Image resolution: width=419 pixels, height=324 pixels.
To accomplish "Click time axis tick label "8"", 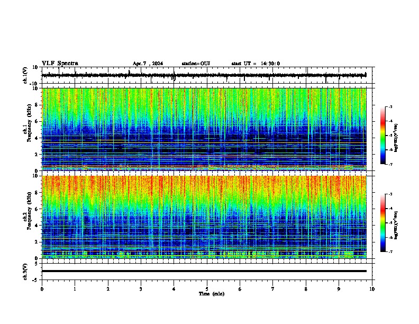I will coord(306,289).
